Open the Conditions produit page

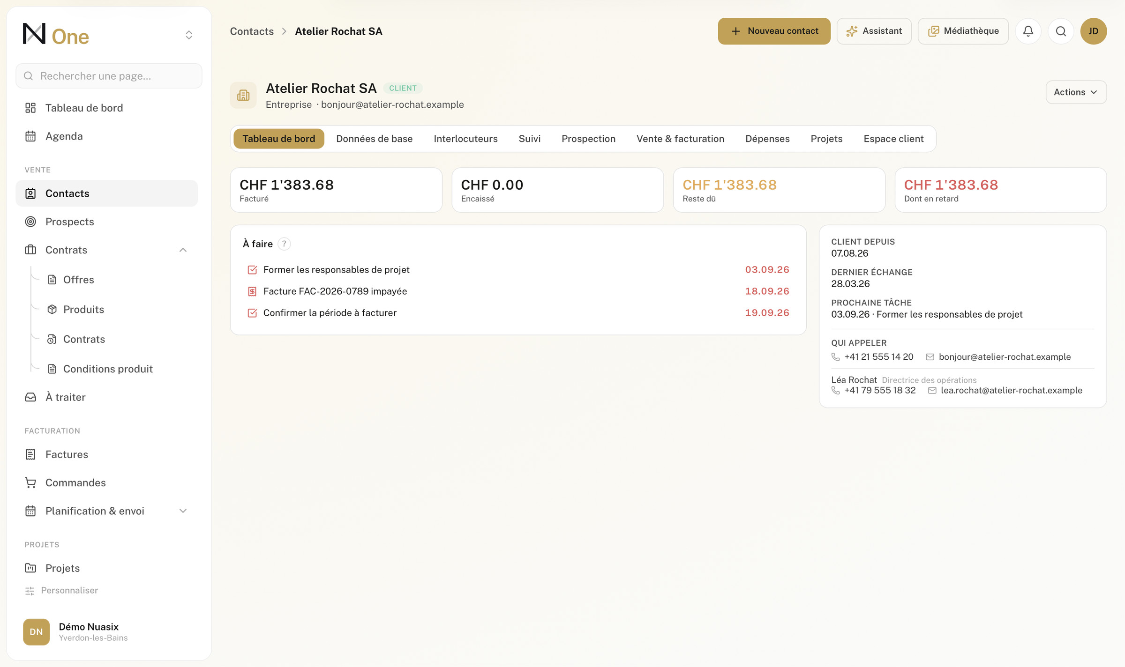pyautogui.click(x=108, y=369)
